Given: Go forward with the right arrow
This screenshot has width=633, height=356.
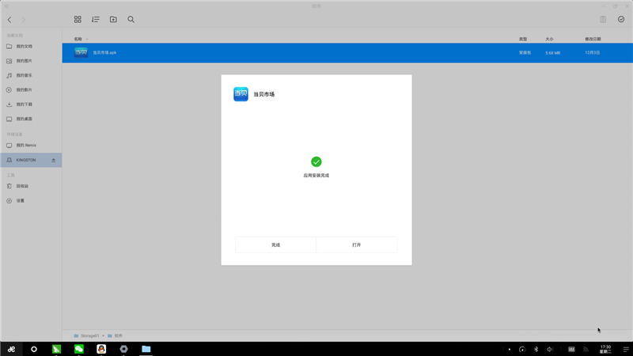Looking at the screenshot, I should point(24,19).
